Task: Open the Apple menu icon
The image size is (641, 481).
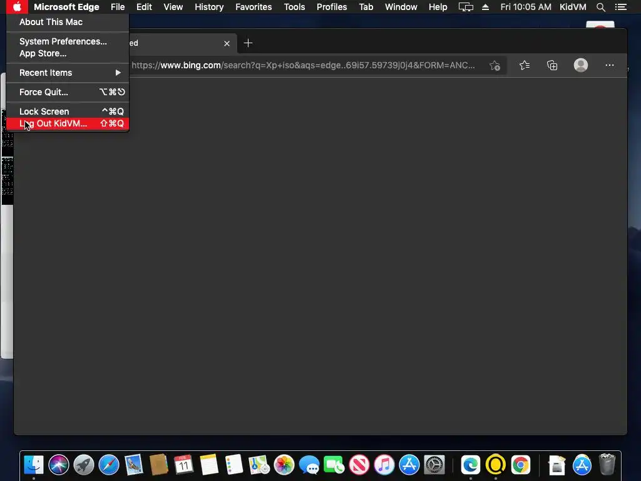Action: tap(17, 7)
